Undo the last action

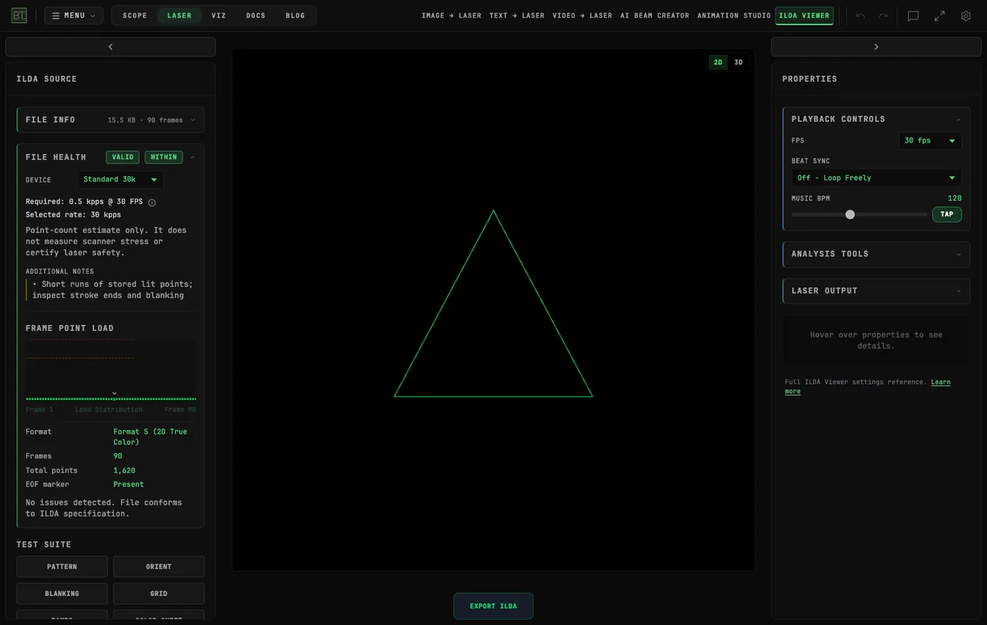tap(861, 15)
